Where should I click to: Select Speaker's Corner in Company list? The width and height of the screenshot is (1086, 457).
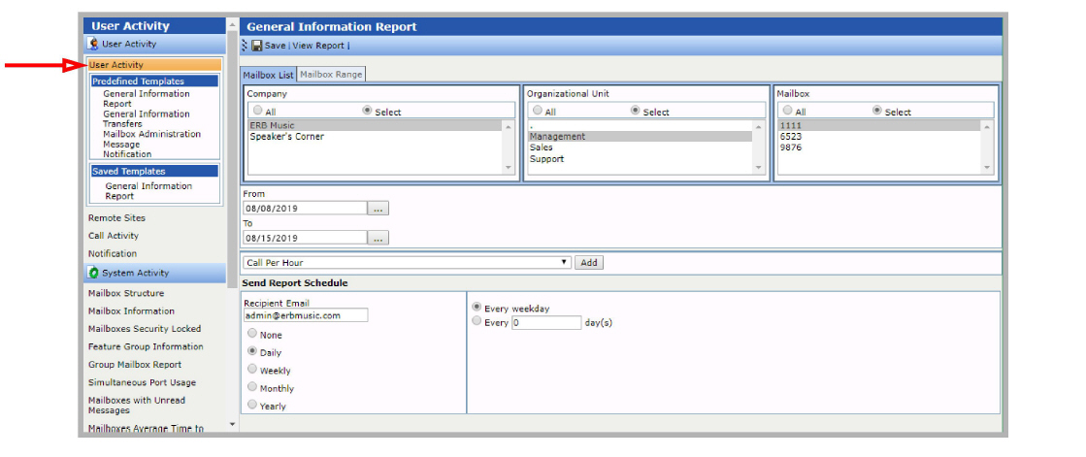377,137
